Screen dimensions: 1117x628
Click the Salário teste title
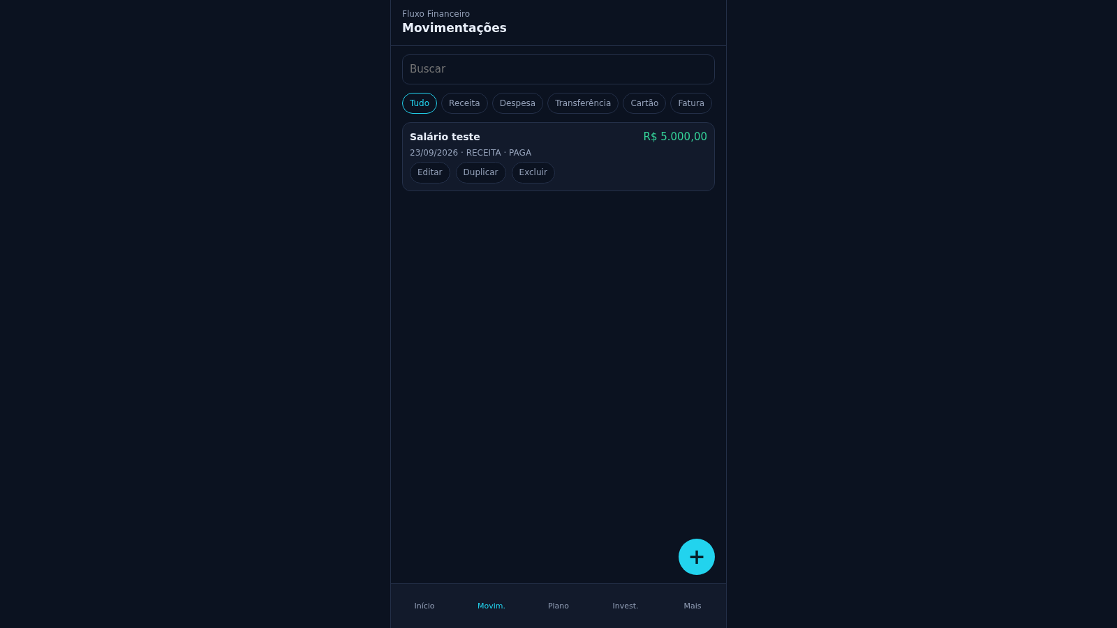pyautogui.click(x=445, y=137)
